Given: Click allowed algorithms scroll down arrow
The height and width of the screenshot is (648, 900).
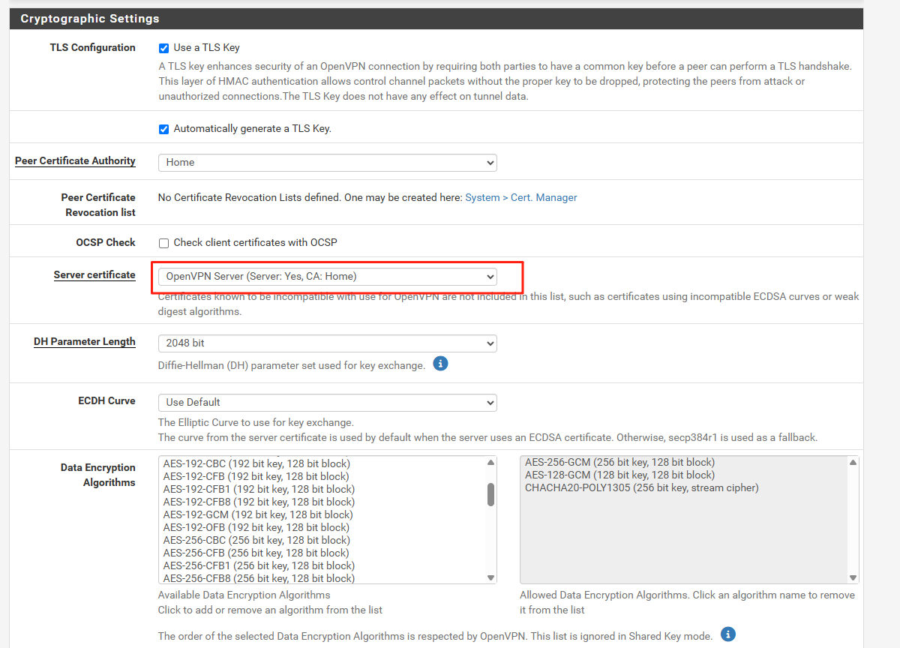Looking at the screenshot, I should [x=853, y=577].
